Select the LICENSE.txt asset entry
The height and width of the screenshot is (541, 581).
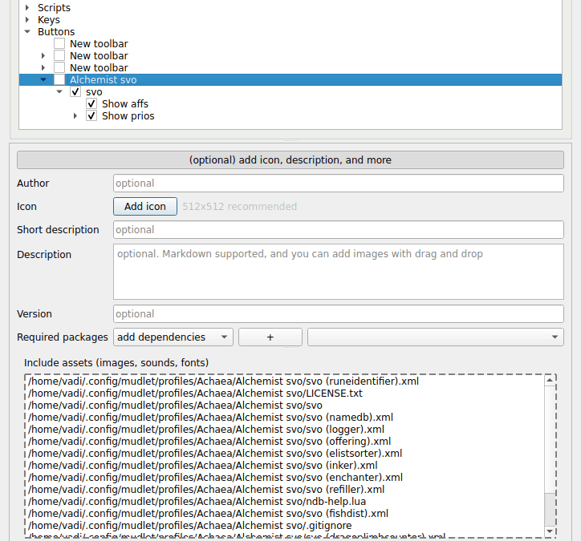click(x=195, y=393)
